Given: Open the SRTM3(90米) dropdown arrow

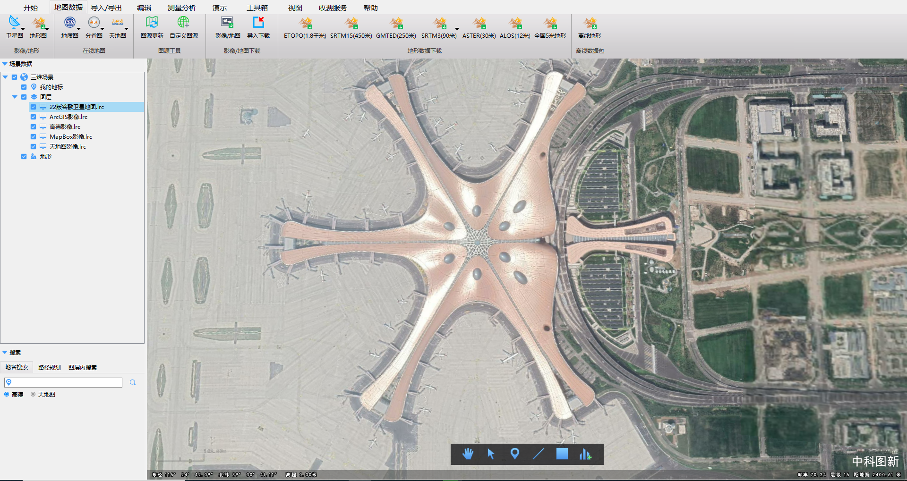Looking at the screenshot, I should (457, 29).
